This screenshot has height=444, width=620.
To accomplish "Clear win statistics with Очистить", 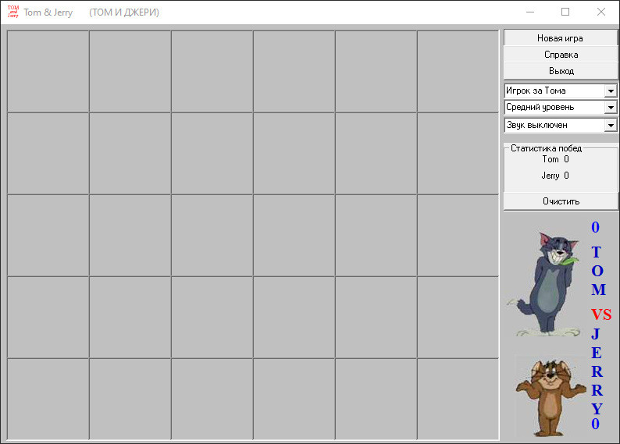I will [561, 201].
